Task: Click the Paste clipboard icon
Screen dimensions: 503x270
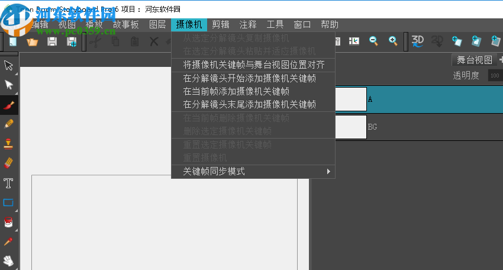Action: pyautogui.click(x=135, y=41)
